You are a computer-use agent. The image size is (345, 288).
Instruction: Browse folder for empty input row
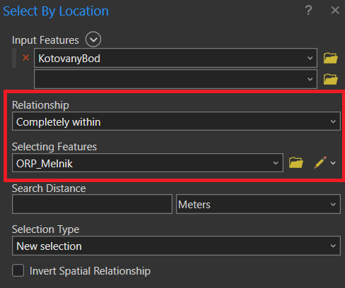pos(331,79)
